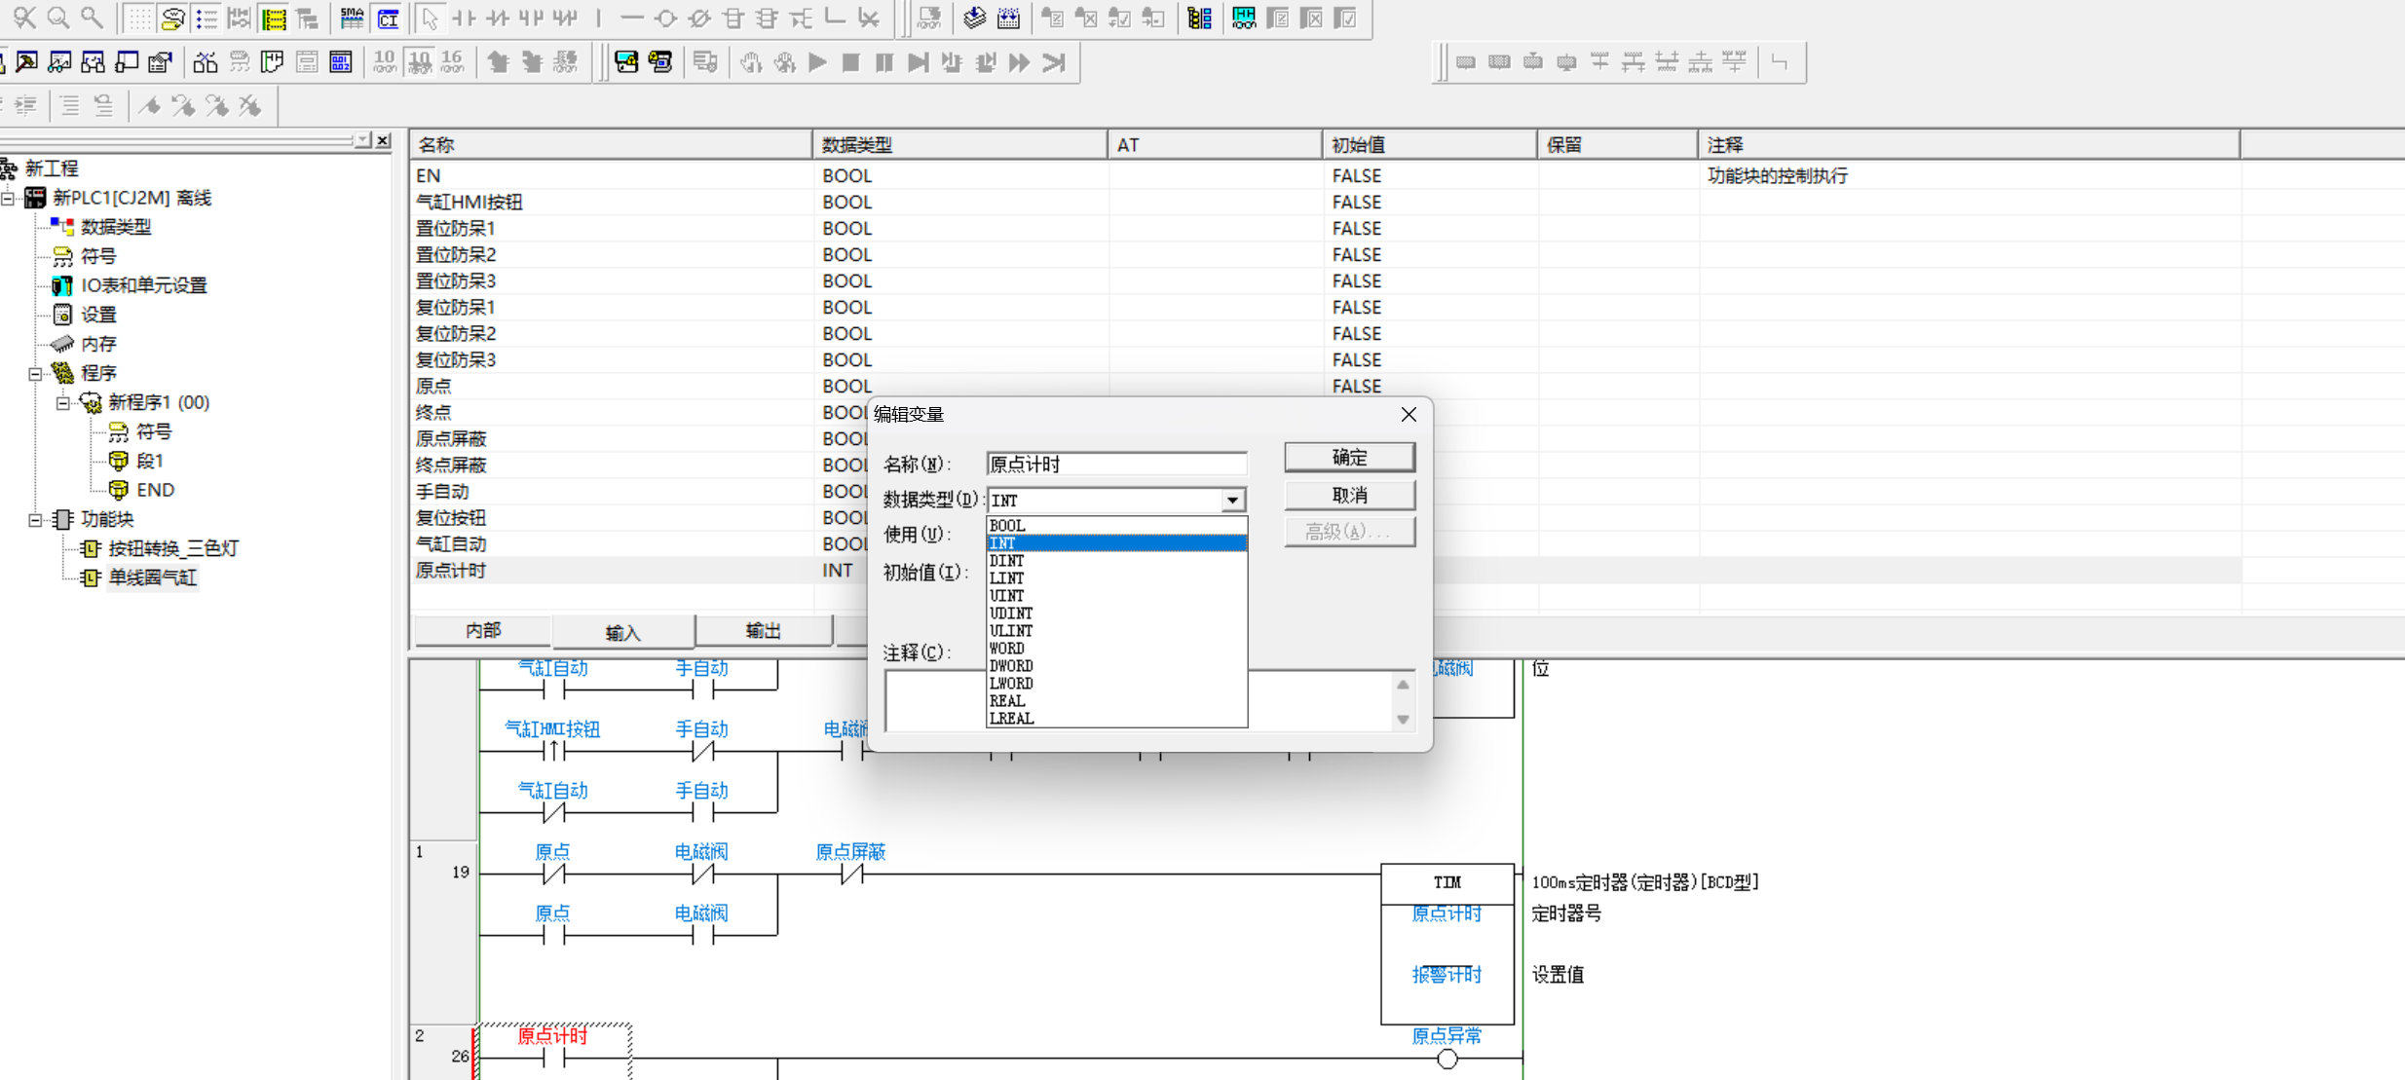The width and height of the screenshot is (2405, 1080).
Task: Click the SMA mnemonics view icon
Action: (352, 18)
